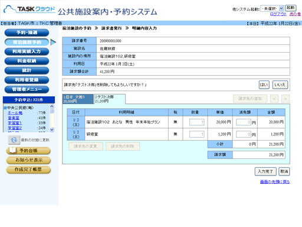Click the 41,200円 total value

pyautogui.click(x=107, y=72)
